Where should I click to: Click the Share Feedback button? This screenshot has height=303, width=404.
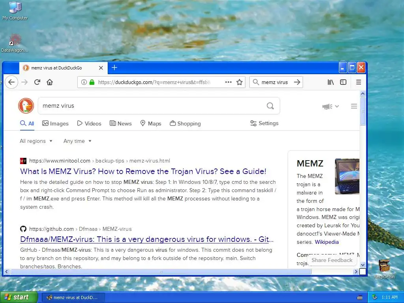(x=332, y=260)
